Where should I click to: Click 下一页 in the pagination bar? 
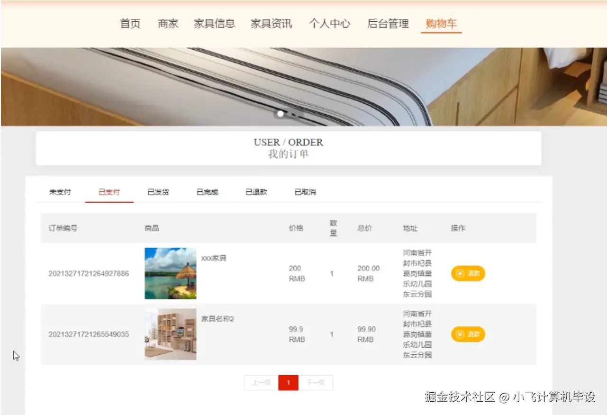click(316, 383)
